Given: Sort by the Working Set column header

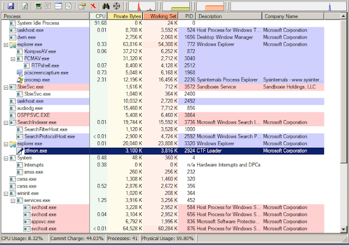Looking at the screenshot, I should tap(160, 16).
